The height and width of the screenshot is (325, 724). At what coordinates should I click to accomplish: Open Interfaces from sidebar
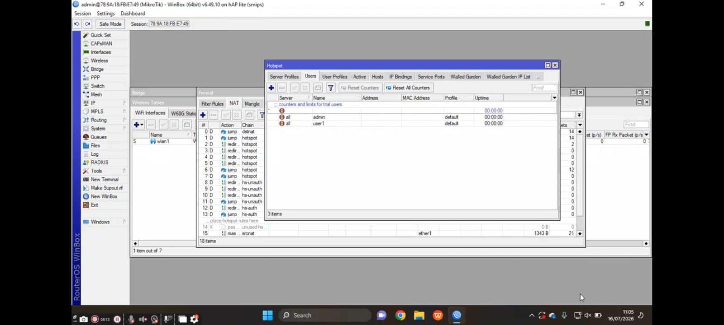[x=100, y=52]
